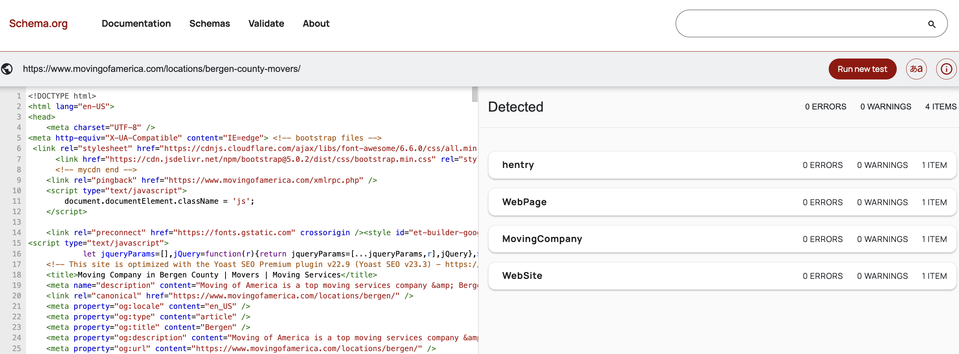Click the 0 WARNINGS text in hentry row
This screenshot has height=354, width=959.
pos(882,165)
